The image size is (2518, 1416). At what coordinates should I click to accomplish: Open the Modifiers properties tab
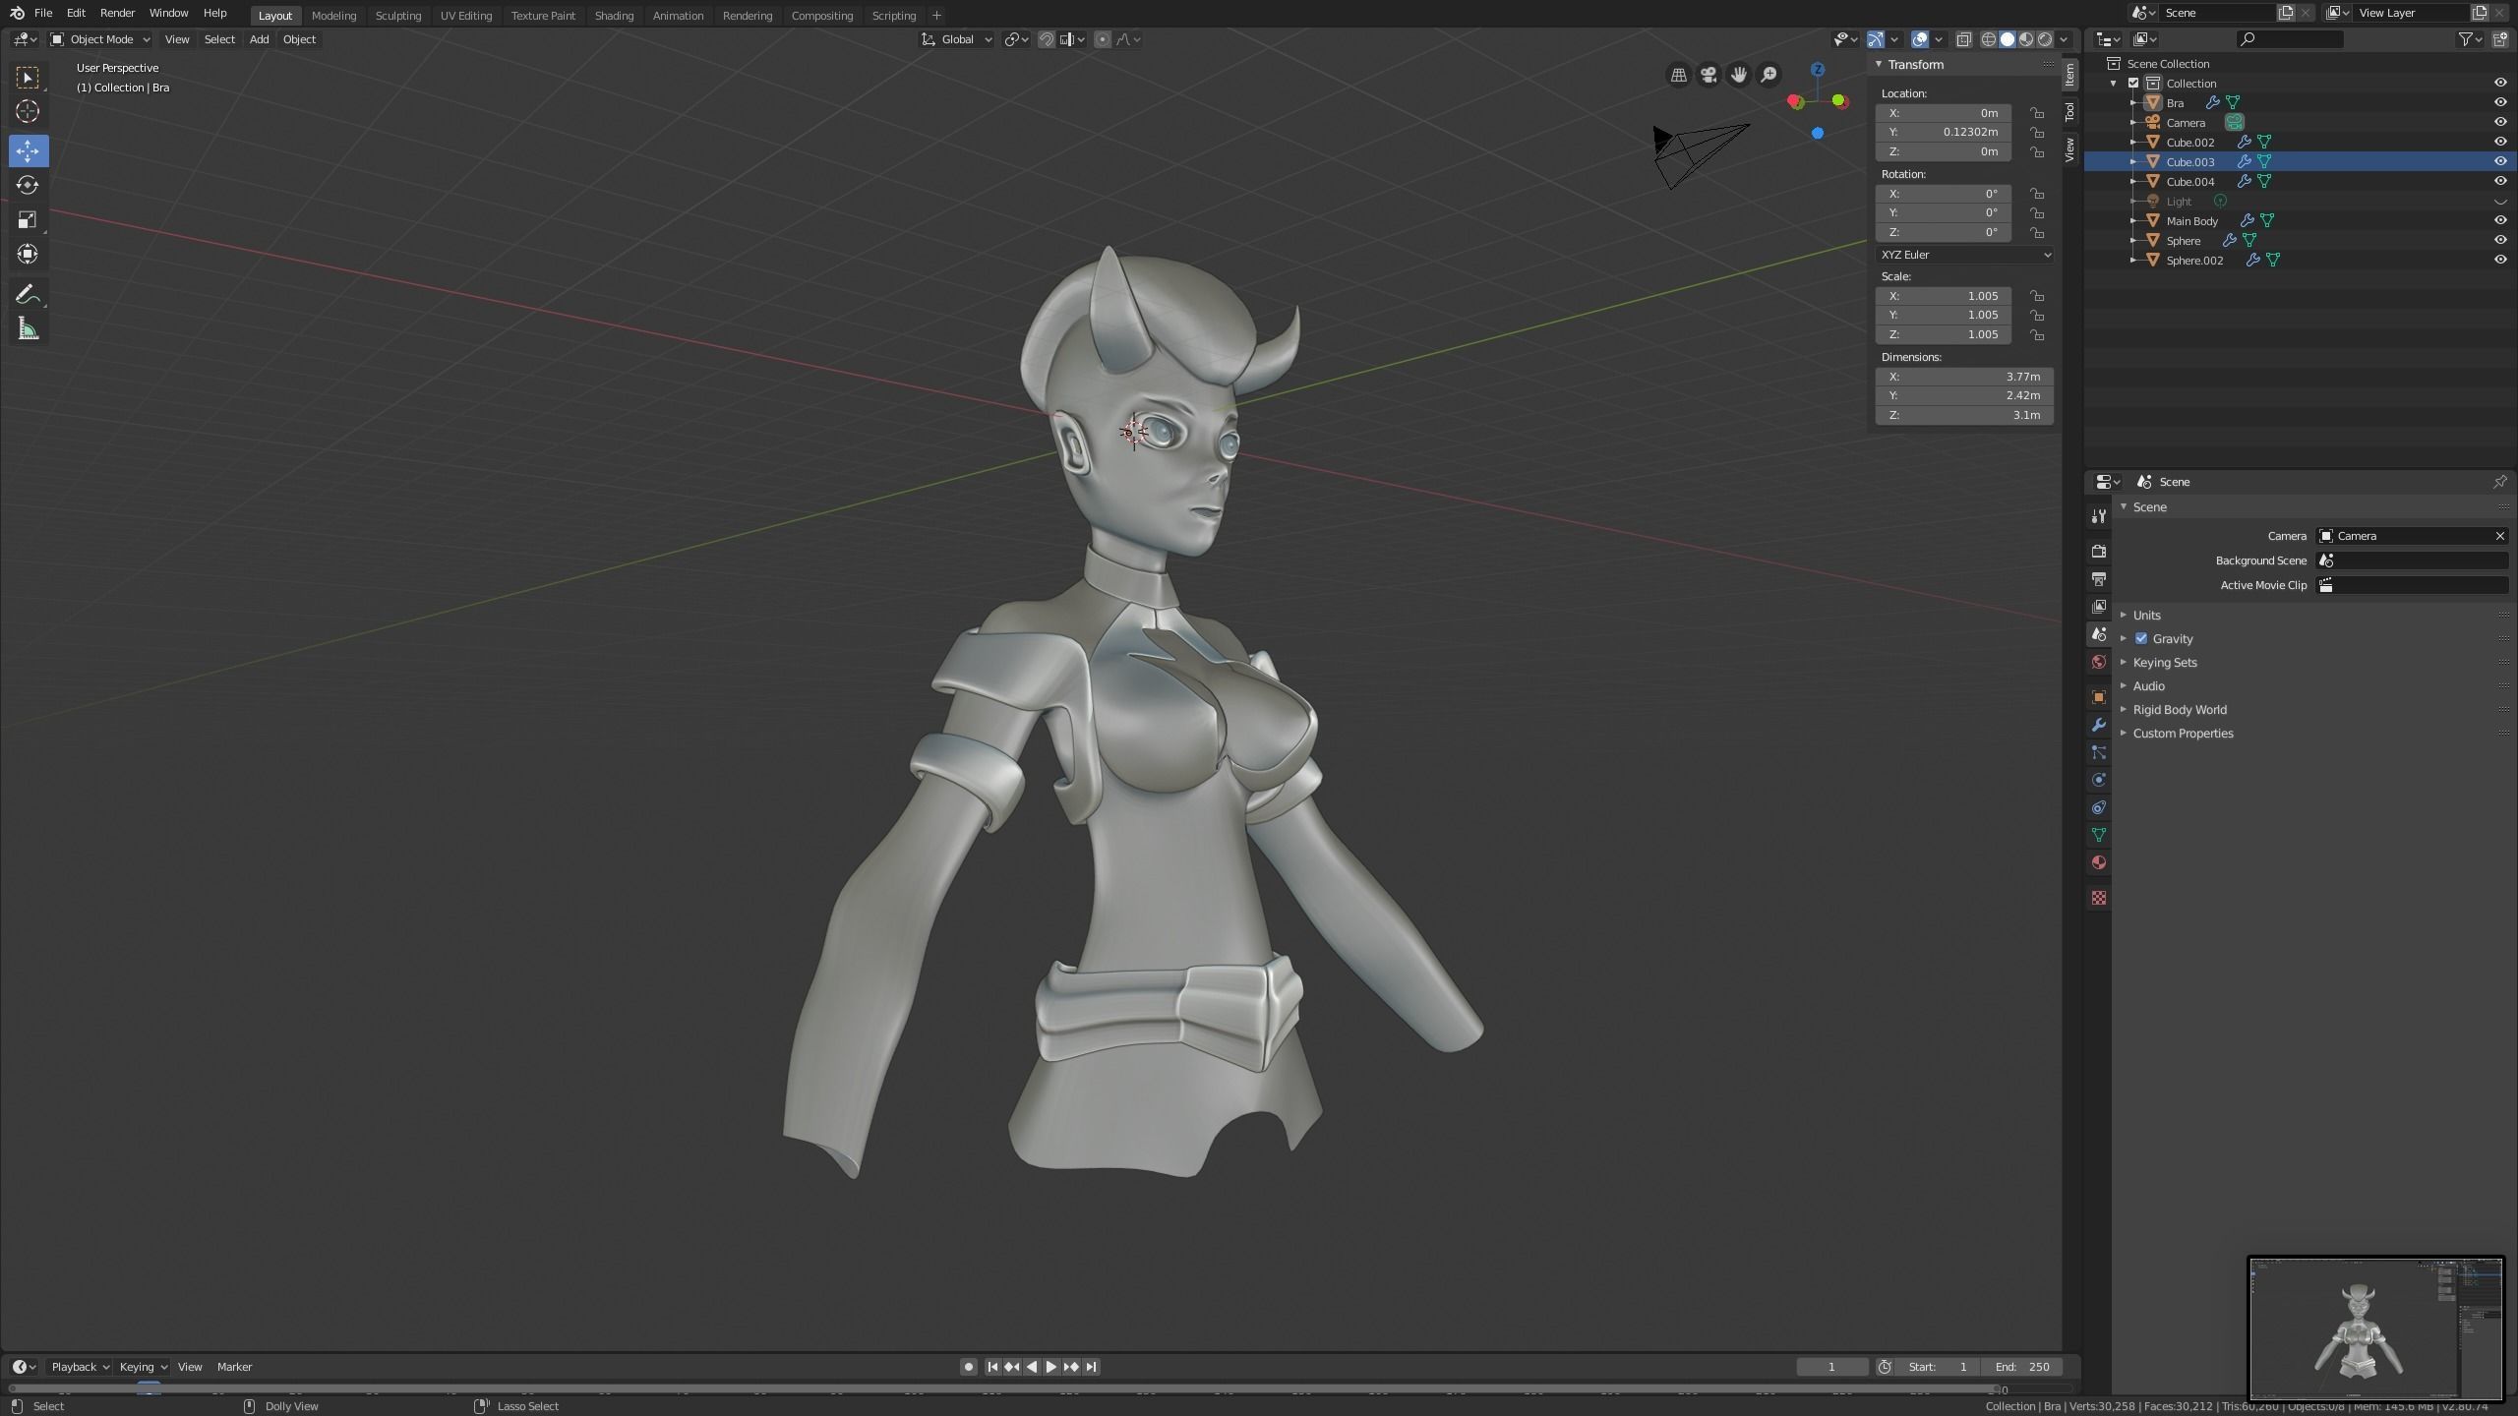point(2099,725)
